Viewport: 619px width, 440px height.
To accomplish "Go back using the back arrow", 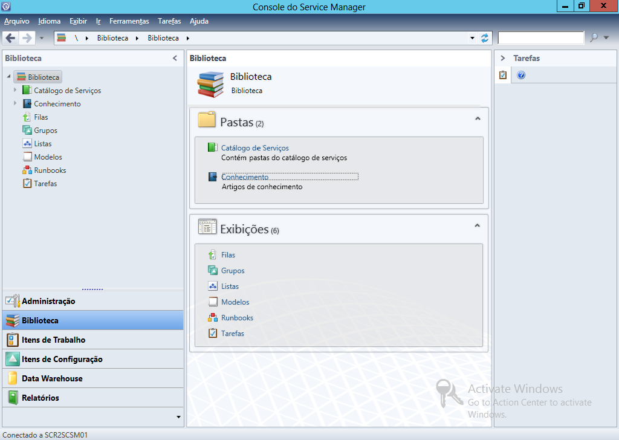I will (x=11, y=38).
